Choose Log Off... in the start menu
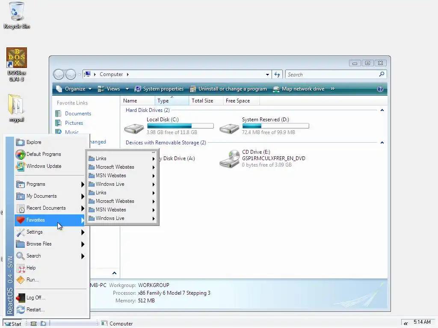The width and height of the screenshot is (438, 328). tap(50, 298)
